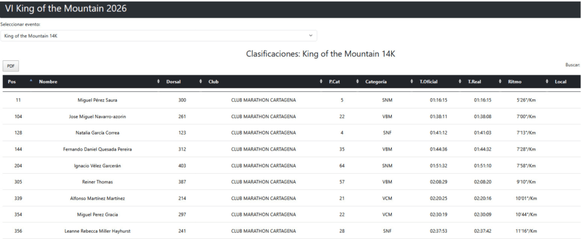This screenshot has width=581, height=239.
Task: Click the chevron arrow in event selector
Action: [311, 36]
